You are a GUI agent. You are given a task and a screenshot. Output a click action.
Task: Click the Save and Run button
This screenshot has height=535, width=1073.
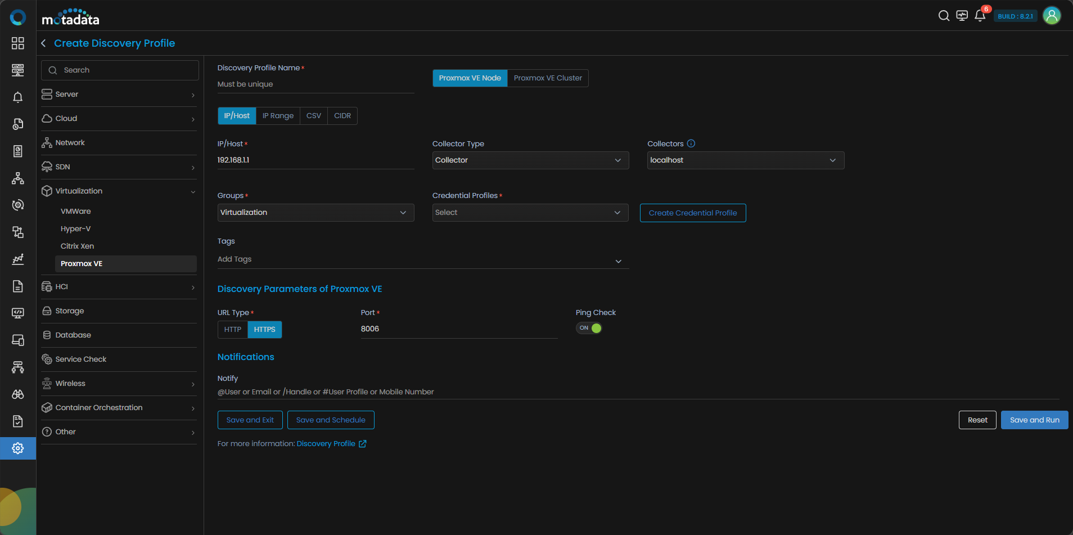1034,420
